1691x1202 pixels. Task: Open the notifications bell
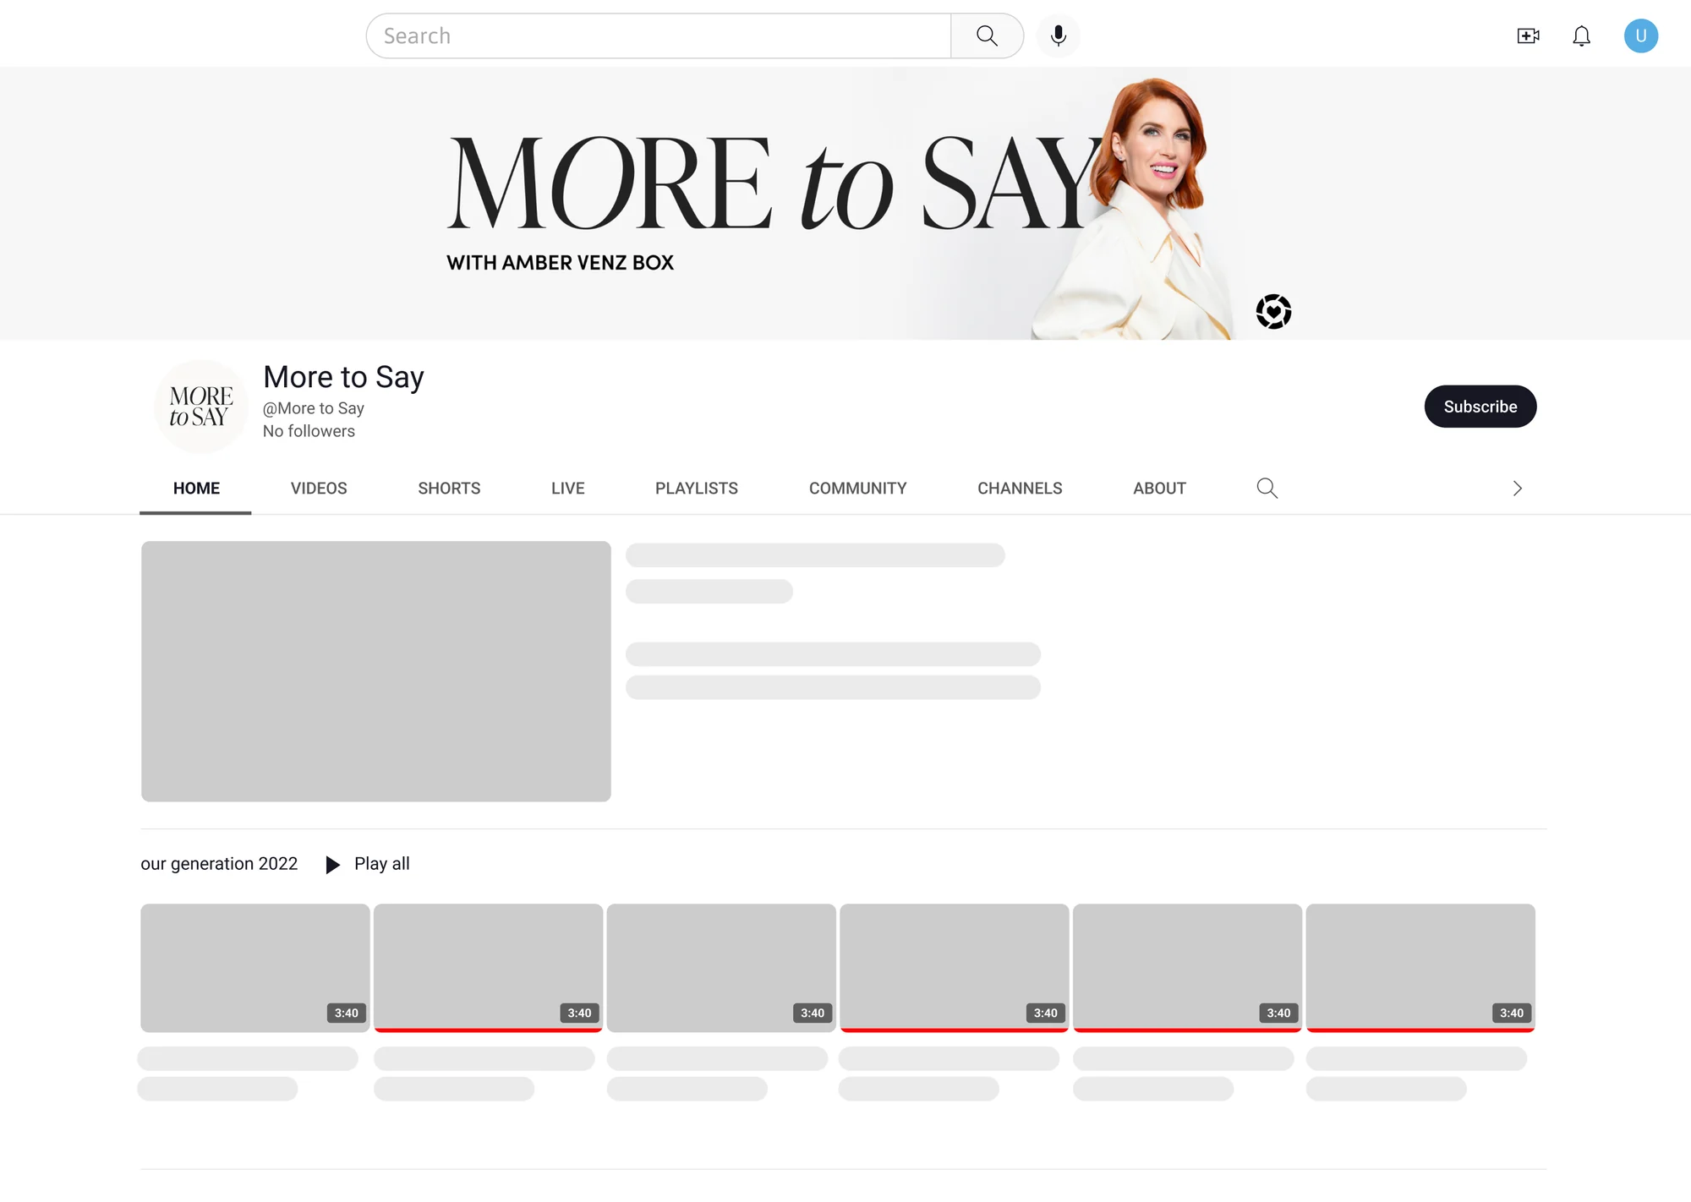[1581, 36]
